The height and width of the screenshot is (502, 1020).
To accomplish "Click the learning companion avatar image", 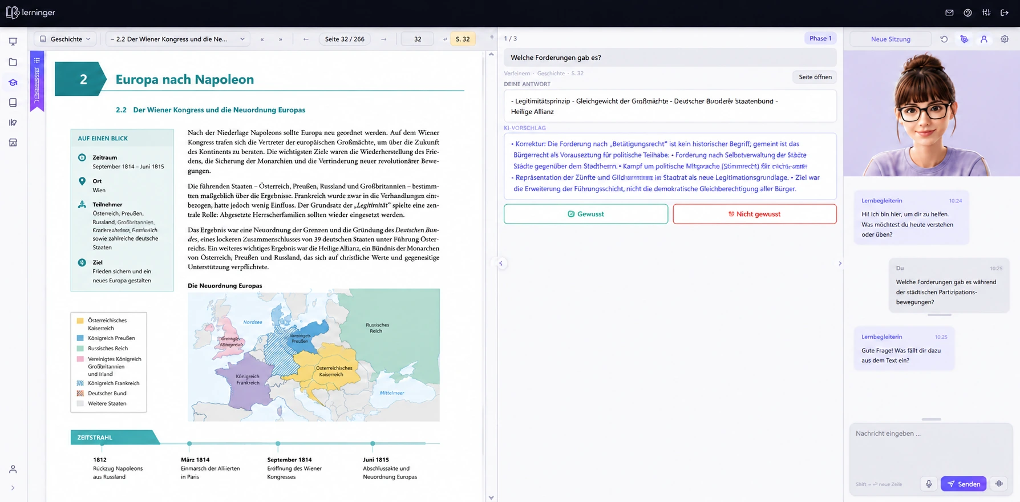I will [x=931, y=114].
